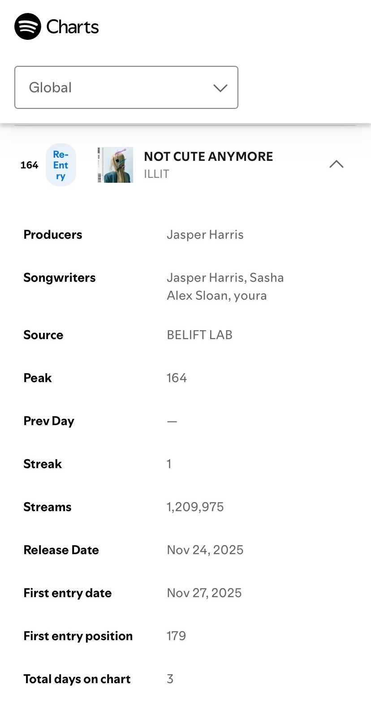Select the NOT CUTE ANYMORE song title
The width and height of the screenshot is (371, 706).
tap(208, 156)
